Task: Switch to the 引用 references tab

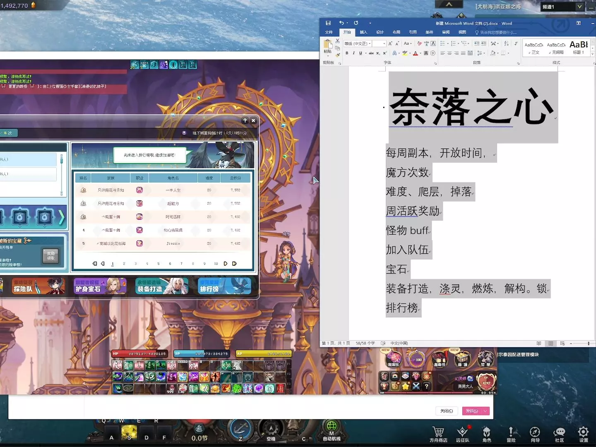Action: (x=413, y=32)
